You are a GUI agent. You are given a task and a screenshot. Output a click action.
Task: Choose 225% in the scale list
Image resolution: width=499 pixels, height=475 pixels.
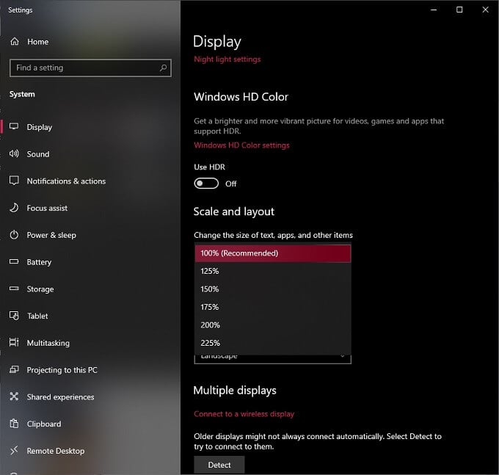click(x=273, y=343)
